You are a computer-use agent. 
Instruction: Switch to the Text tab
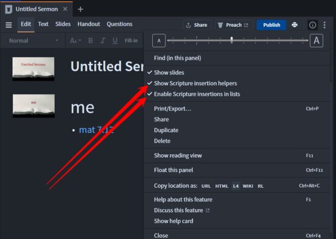coord(43,24)
